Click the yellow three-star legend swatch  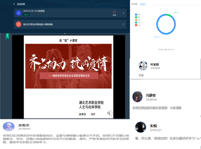pyautogui.click(x=136, y=20)
